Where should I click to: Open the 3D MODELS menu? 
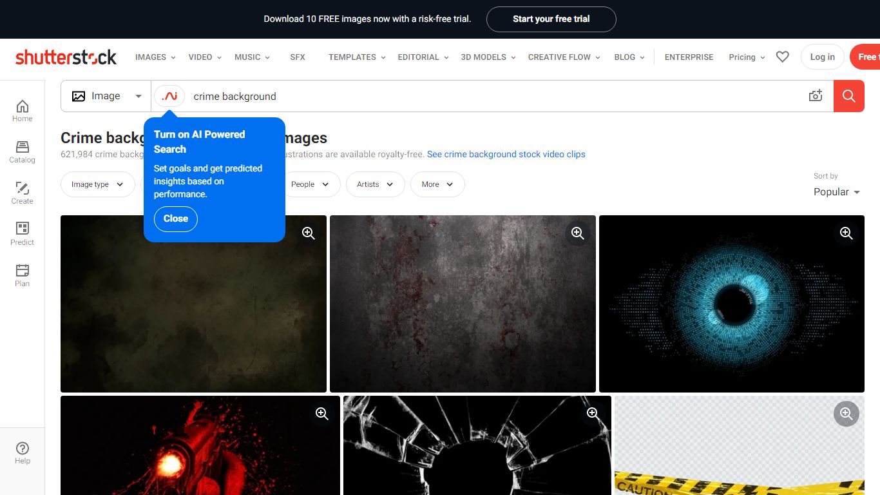488,57
